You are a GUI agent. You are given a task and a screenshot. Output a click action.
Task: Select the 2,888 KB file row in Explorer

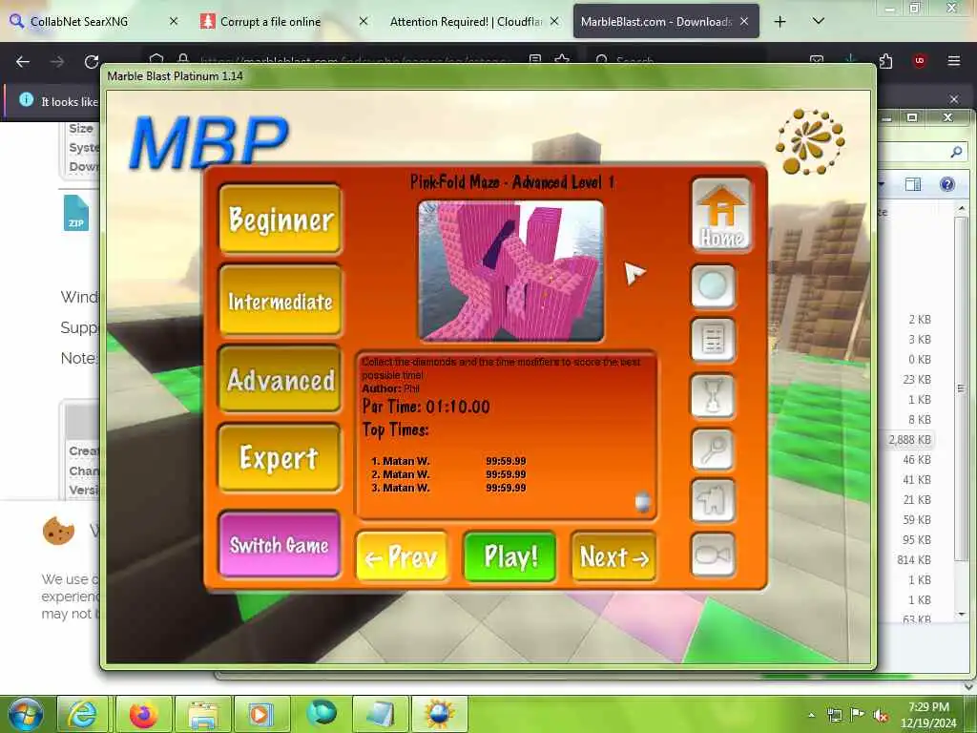(909, 439)
